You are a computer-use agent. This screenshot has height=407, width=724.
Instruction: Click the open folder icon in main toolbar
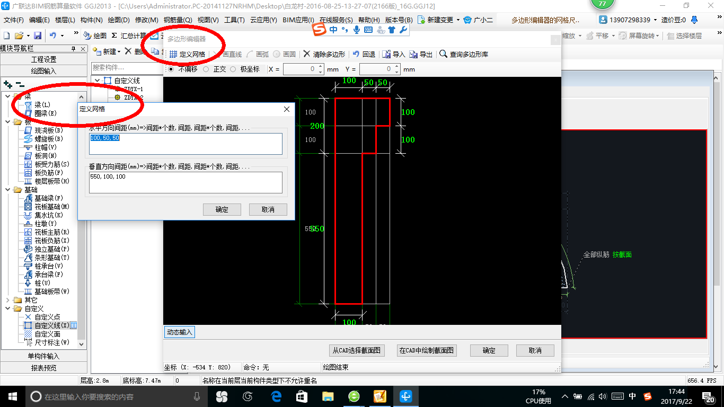[x=19, y=36]
